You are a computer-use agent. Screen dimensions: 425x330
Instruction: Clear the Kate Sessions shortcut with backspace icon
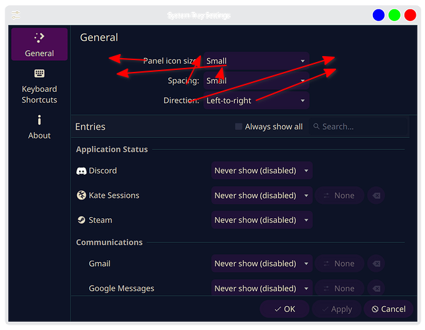pyautogui.click(x=376, y=195)
